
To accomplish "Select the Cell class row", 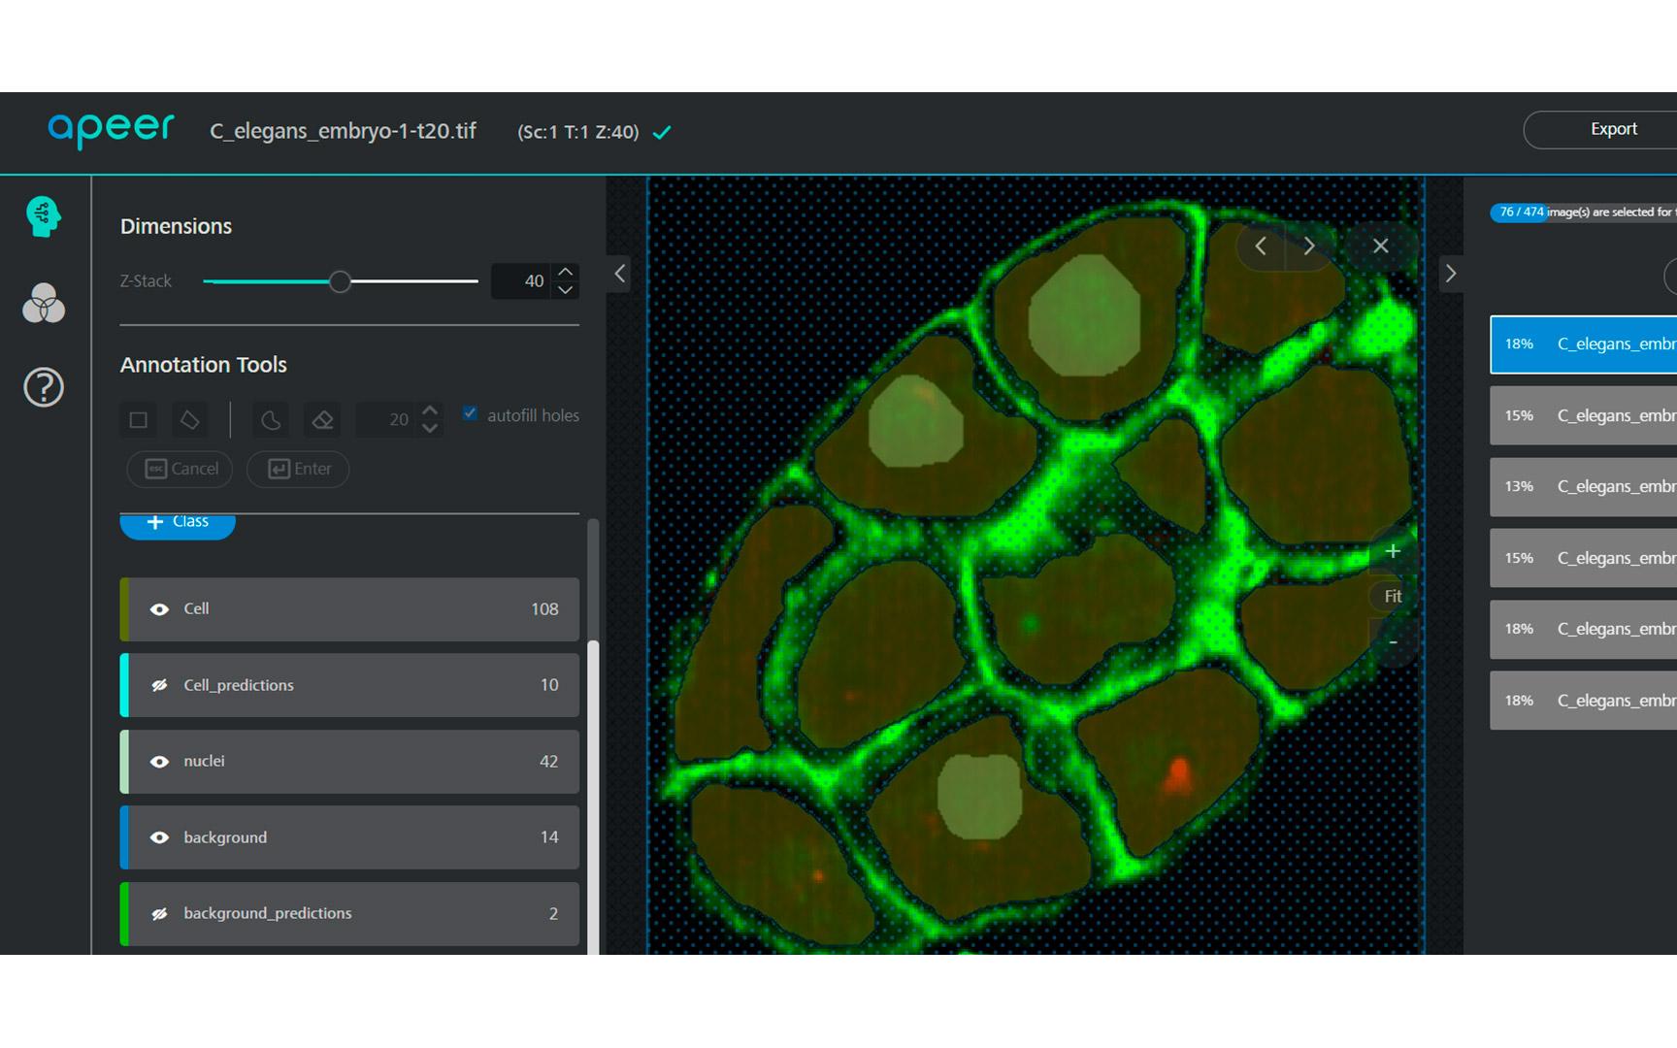I will click(x=349, y=609).
